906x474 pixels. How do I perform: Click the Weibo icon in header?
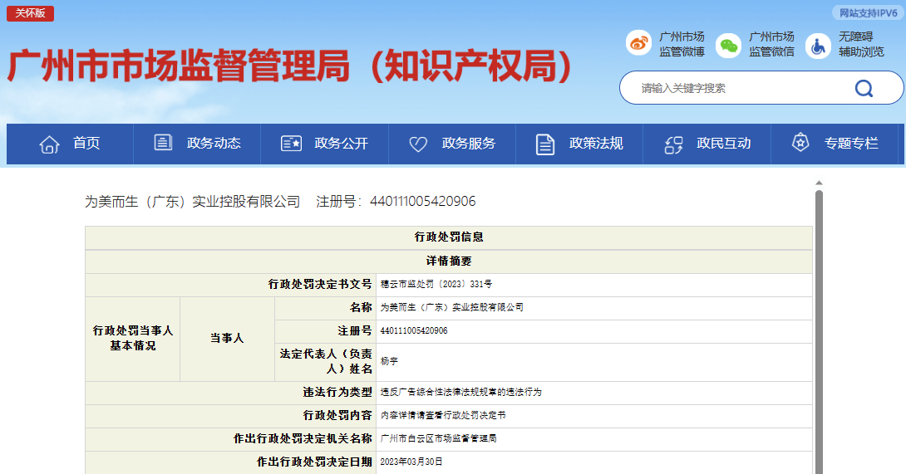(638, 45)
